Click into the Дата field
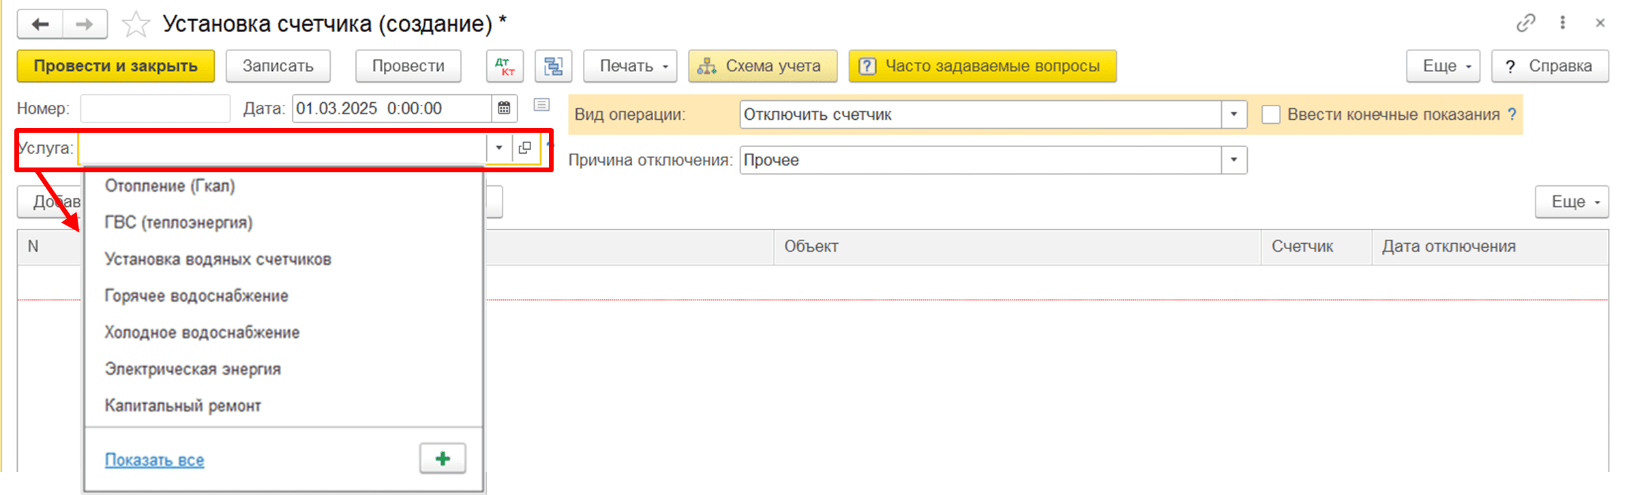1631x495 pixels. 392,108
